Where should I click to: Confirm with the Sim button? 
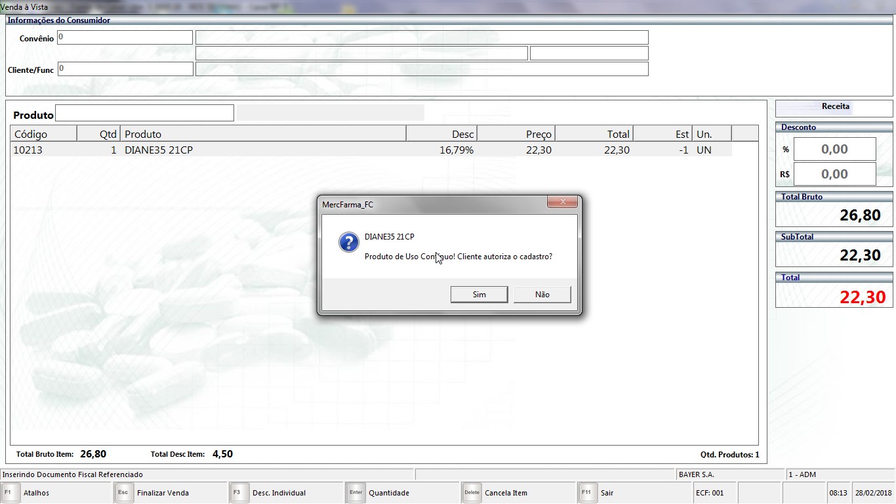click(479, 295)
